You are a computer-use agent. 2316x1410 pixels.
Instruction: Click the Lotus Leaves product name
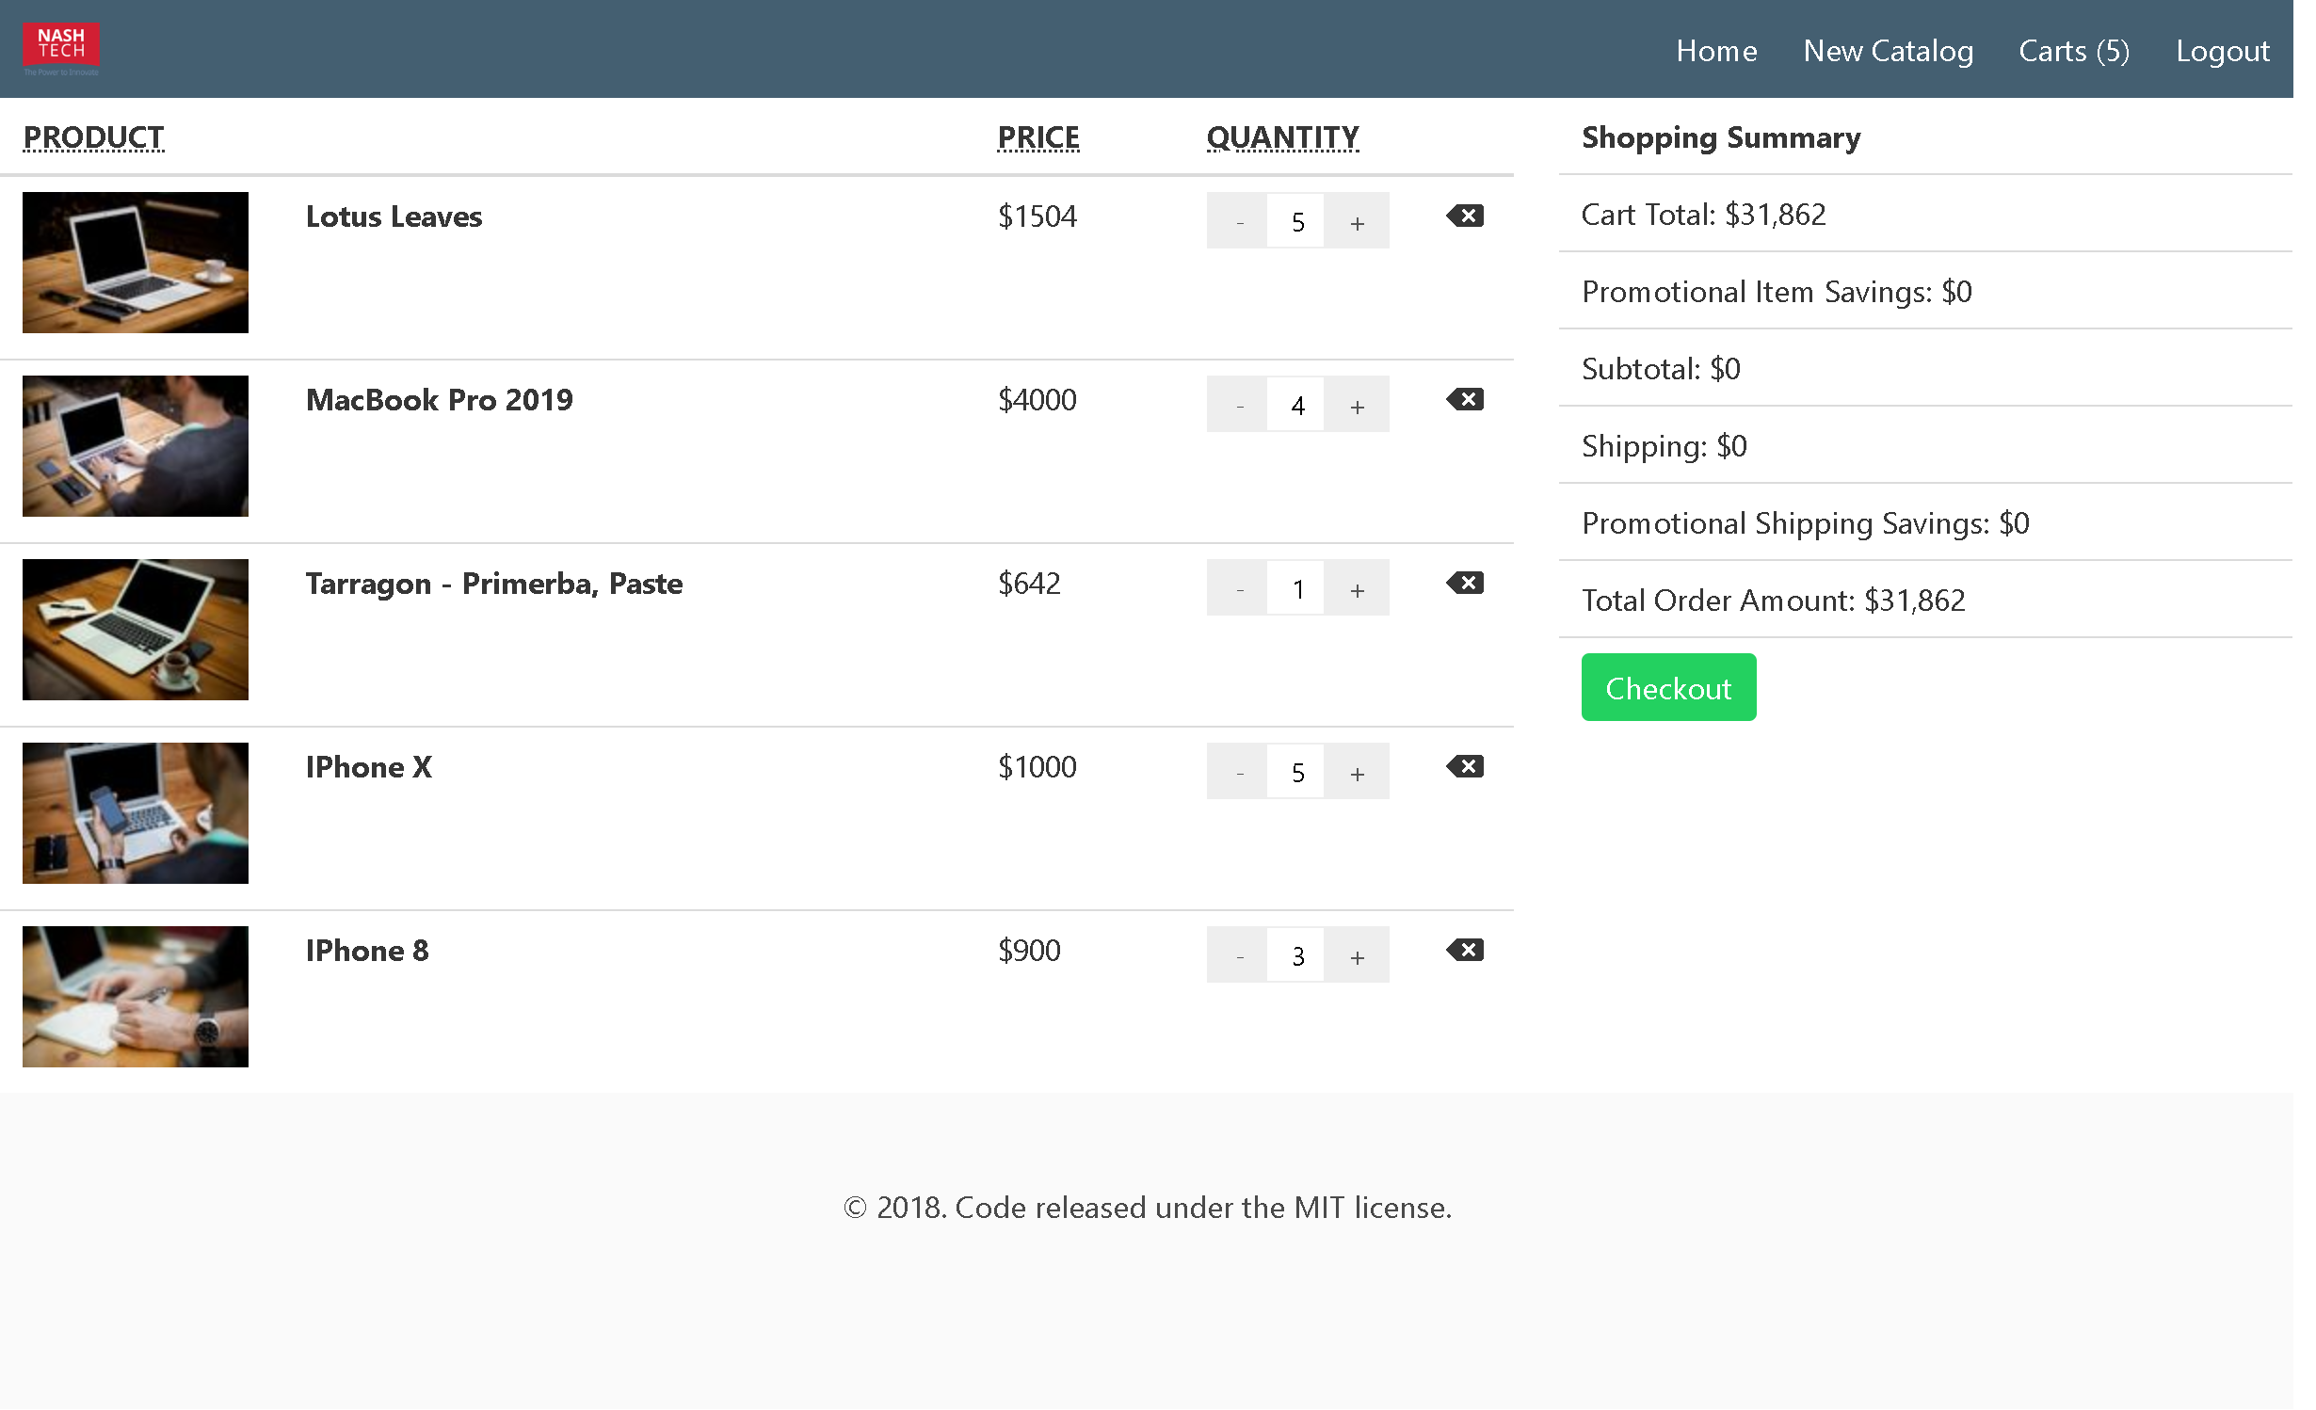pyautogui.click(x=394, y=217)
